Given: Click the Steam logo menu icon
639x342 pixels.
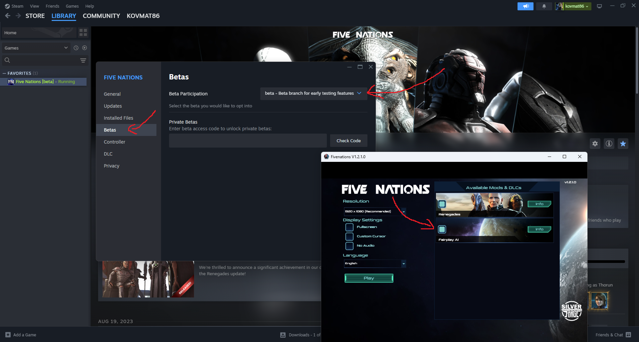Looking at the screenshot, I should [x=7, y=6].
